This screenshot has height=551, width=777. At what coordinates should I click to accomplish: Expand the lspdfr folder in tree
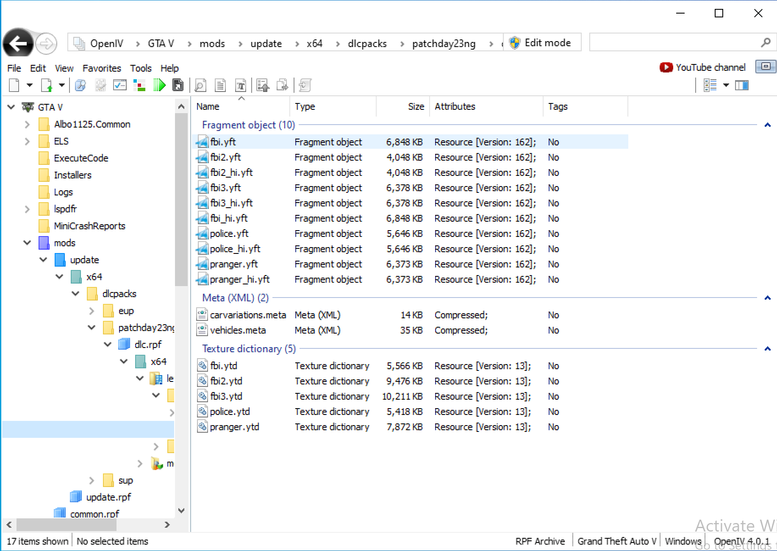pos(27,209)
